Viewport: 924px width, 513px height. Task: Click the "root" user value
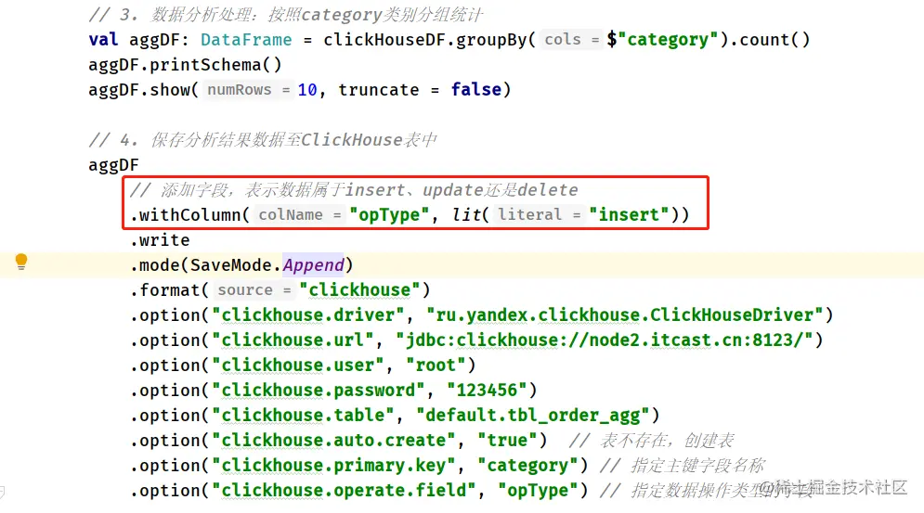pos(436,366)
